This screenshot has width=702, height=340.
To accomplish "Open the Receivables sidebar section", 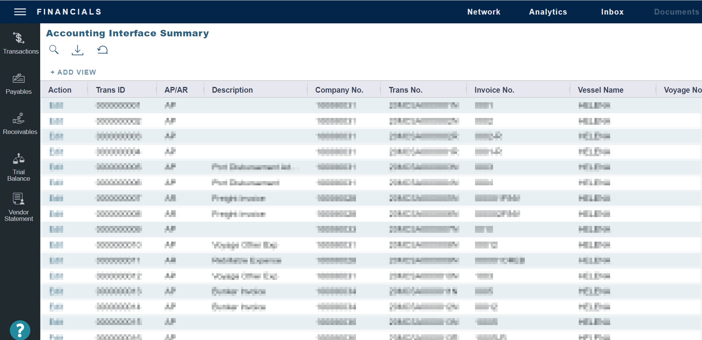I will pyautogui.click(x=20, y=124).
